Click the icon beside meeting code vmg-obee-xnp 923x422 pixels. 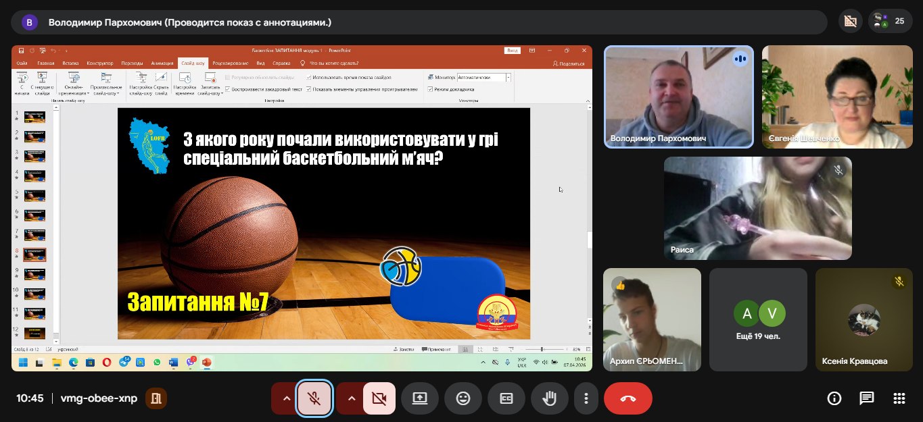click(156, 398)
